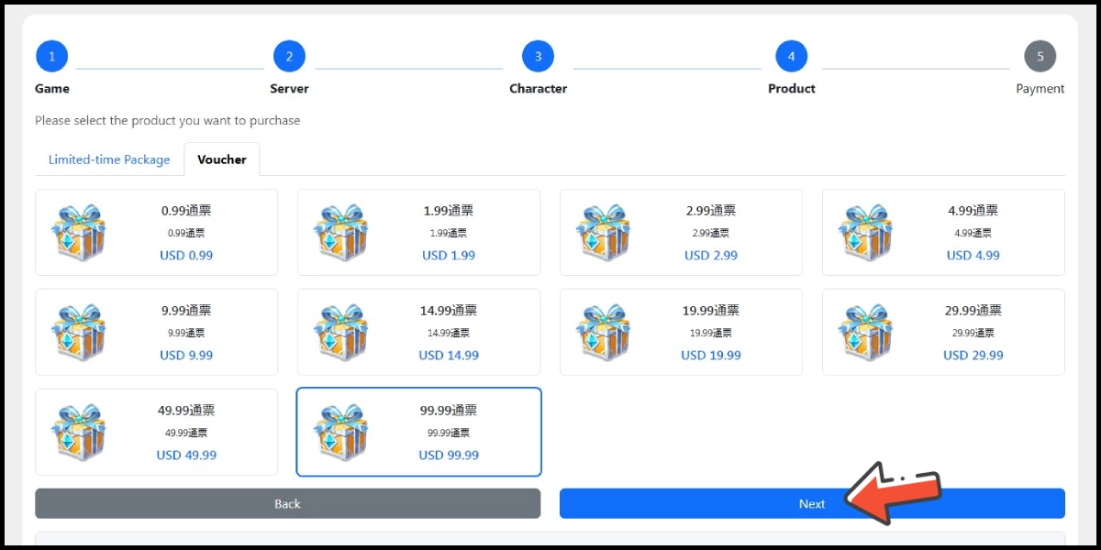This screenshot has width=1101, height=550.
Task: Click the USD 99.99 price
Action: pos(449,456)
